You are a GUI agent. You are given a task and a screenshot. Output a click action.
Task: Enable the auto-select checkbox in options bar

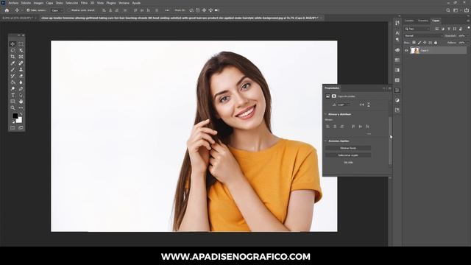pyautogui.click(x=28, y=10)
